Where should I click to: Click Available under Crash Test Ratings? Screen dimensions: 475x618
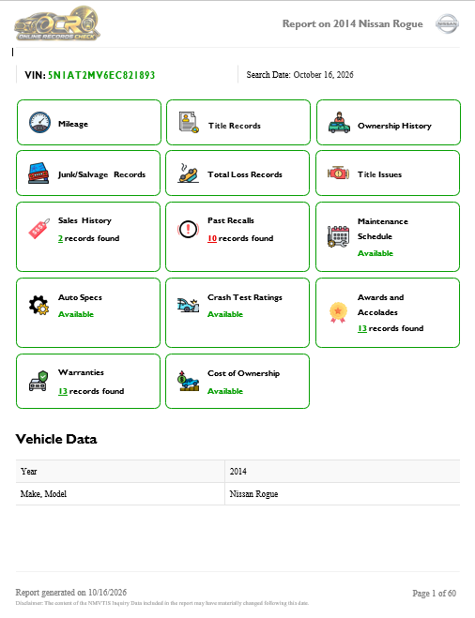(x=225, y=314)
